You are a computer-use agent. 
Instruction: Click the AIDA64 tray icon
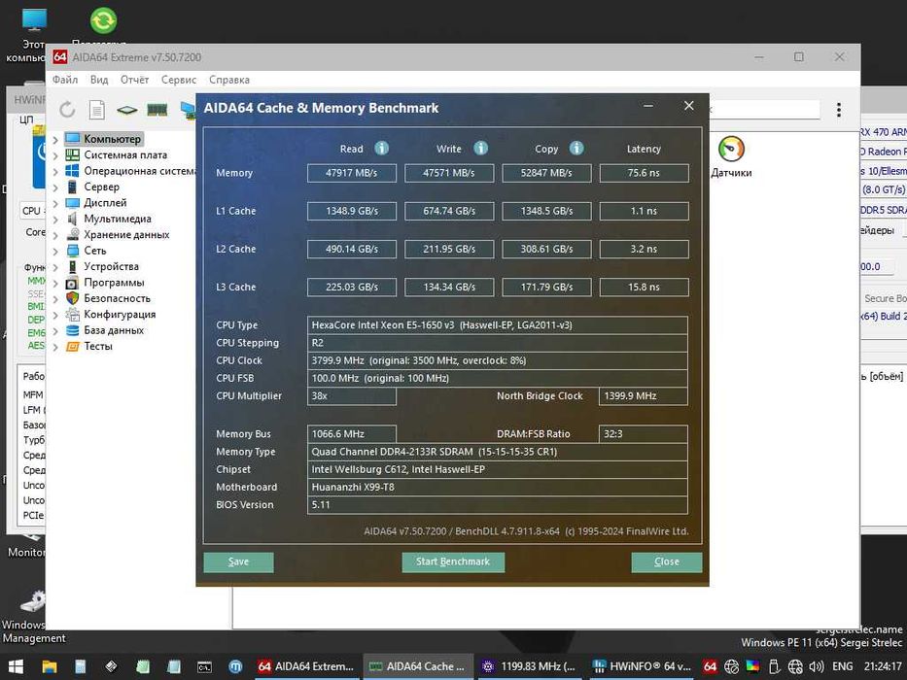click(x=711, y=666)
